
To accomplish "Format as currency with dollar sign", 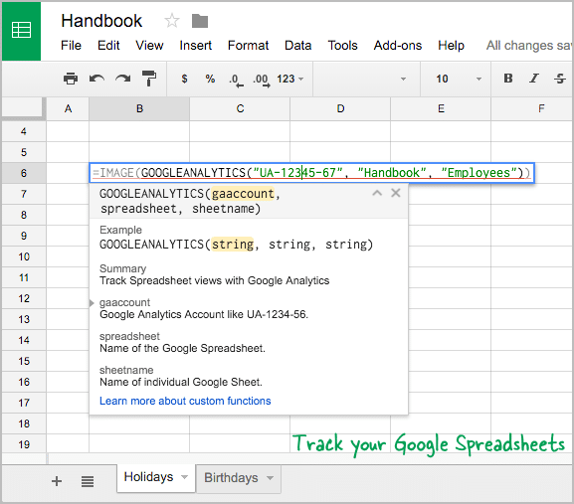I will (x=184, y=79).
